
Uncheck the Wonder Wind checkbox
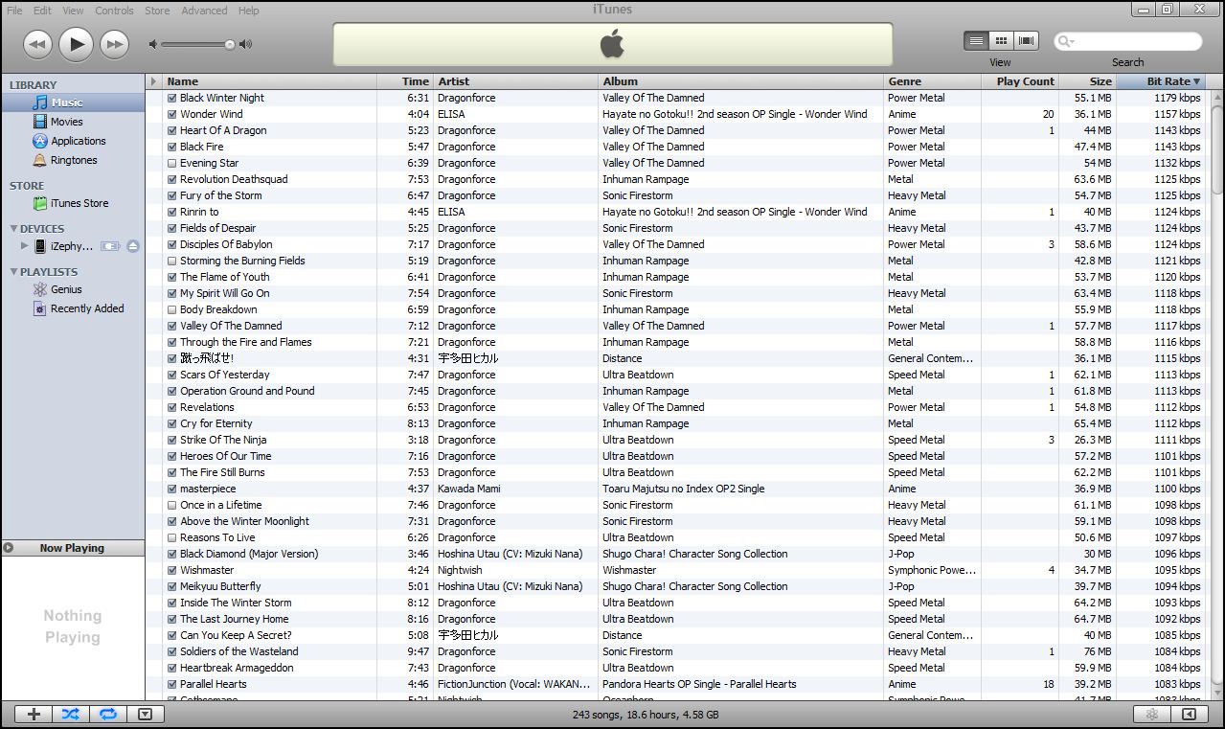172,114
